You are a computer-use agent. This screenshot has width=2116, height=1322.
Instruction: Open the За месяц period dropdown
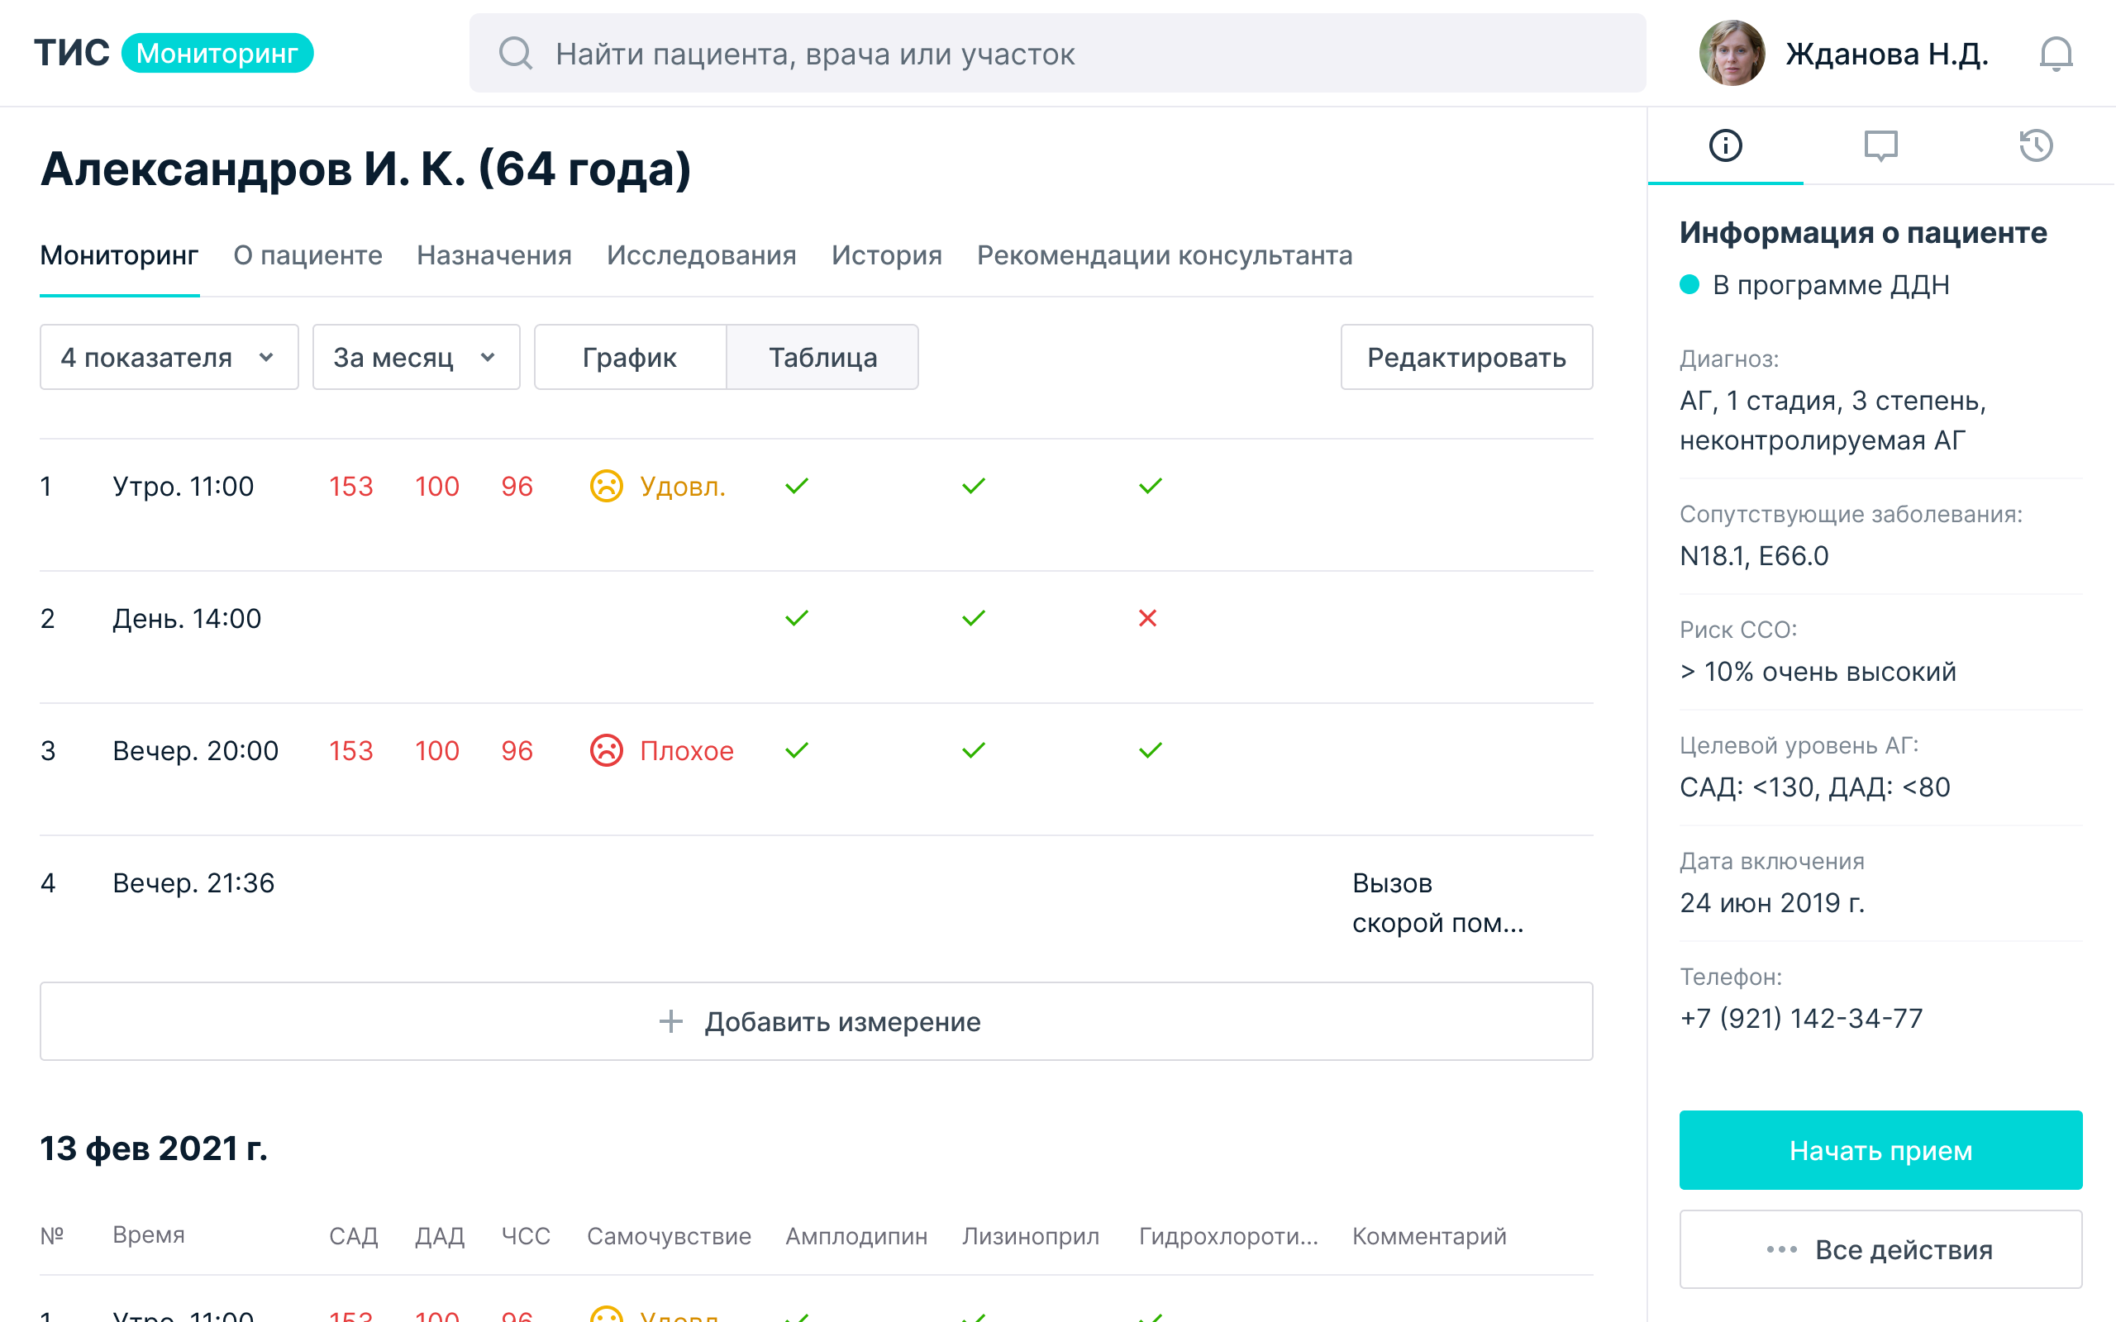[x=415, y=358]
